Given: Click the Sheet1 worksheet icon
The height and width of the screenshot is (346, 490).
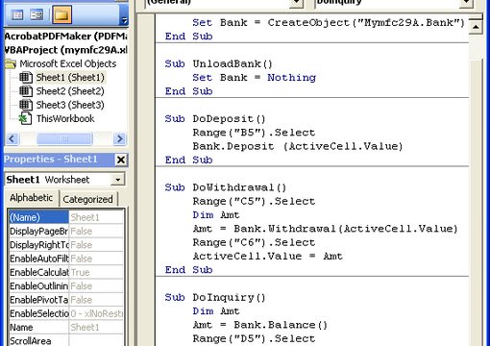Looking at the screenshot, I should pos(26,78).
